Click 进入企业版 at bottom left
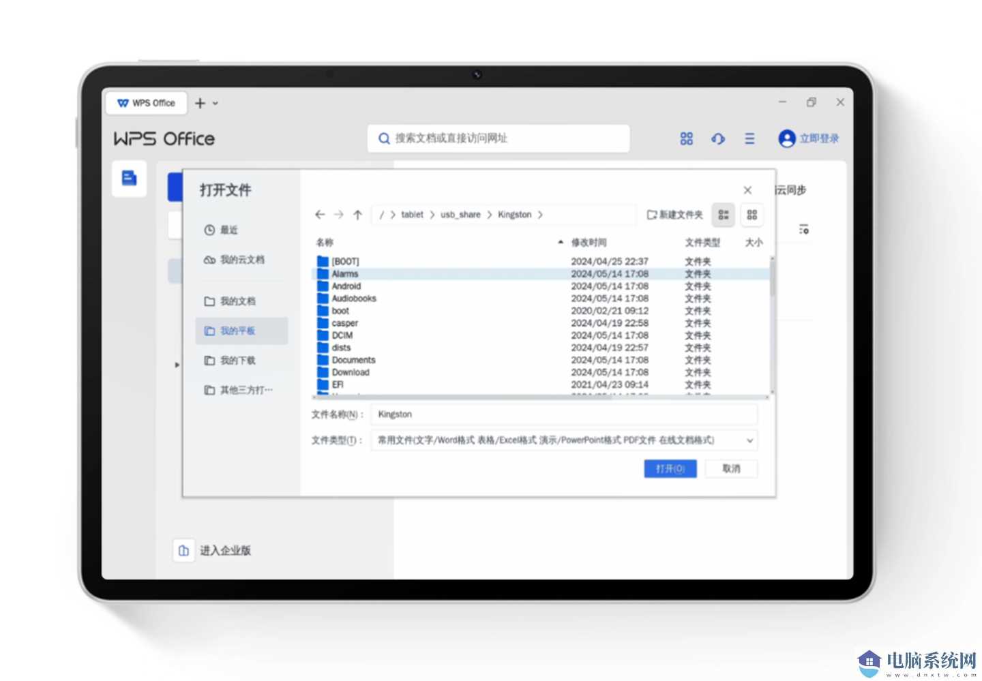This screenshot has width=982, height=681. pos(225,551)
